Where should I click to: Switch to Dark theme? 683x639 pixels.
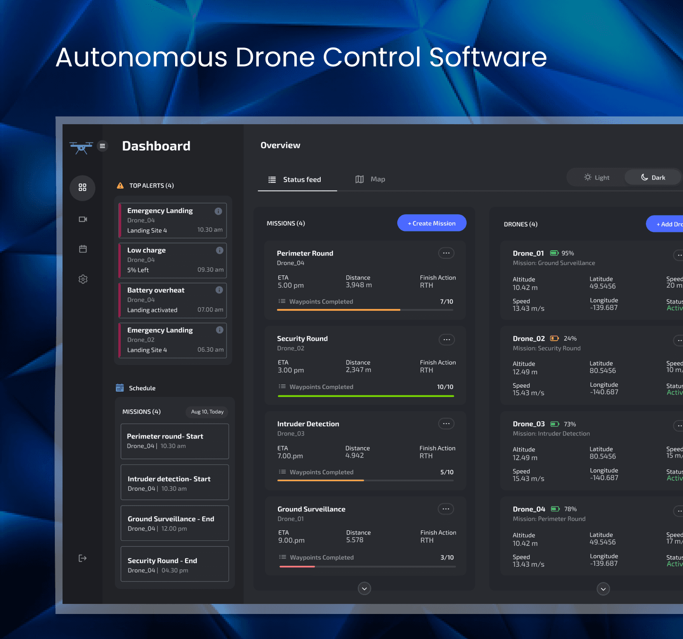pyautogui.click(x=653, y=178)
